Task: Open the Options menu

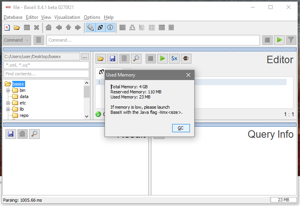Action: [92, 17]
